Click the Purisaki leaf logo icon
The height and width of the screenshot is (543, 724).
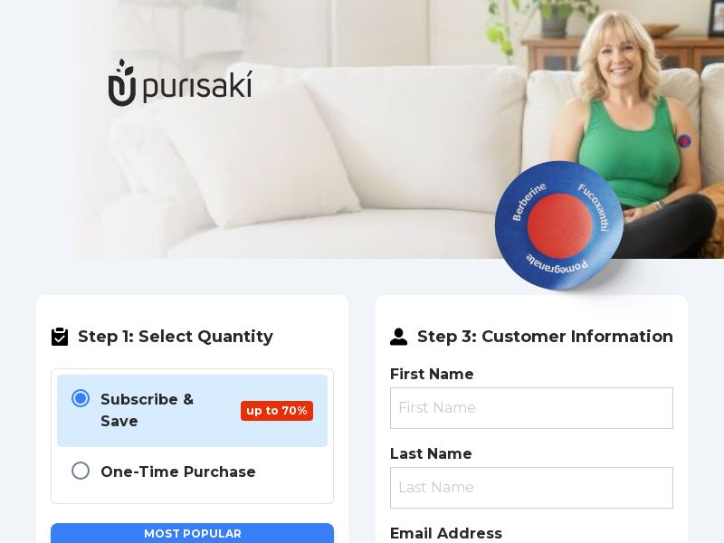tap(122, 82)
